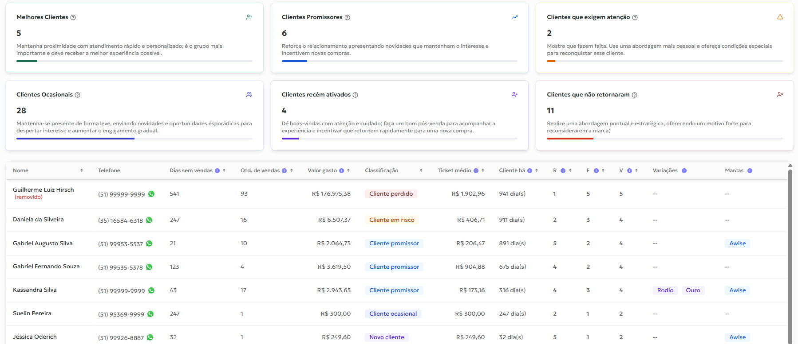Click help icon beside Melhores Clientes title

(73, 18)
